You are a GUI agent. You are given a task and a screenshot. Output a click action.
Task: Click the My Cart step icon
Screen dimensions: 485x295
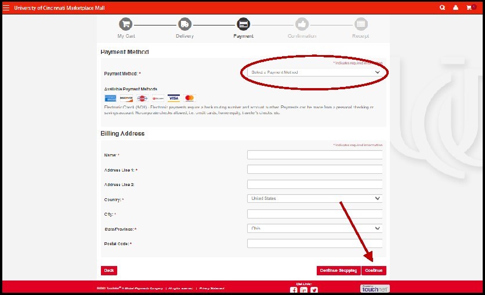126,24
